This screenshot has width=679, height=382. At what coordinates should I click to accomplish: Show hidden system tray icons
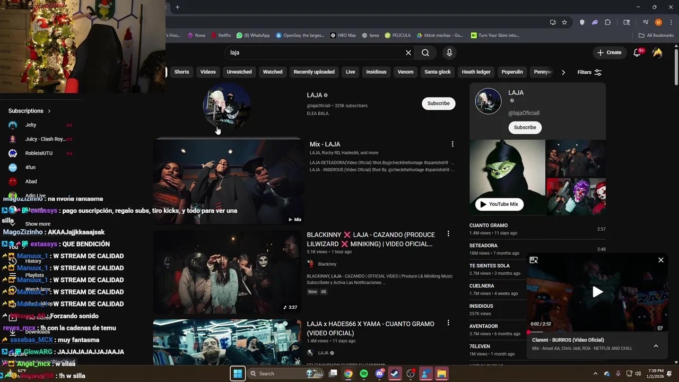(x=595, y=374)
